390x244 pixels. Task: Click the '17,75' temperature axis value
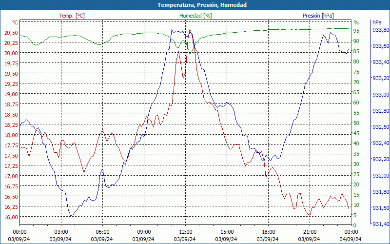(11, 145)
